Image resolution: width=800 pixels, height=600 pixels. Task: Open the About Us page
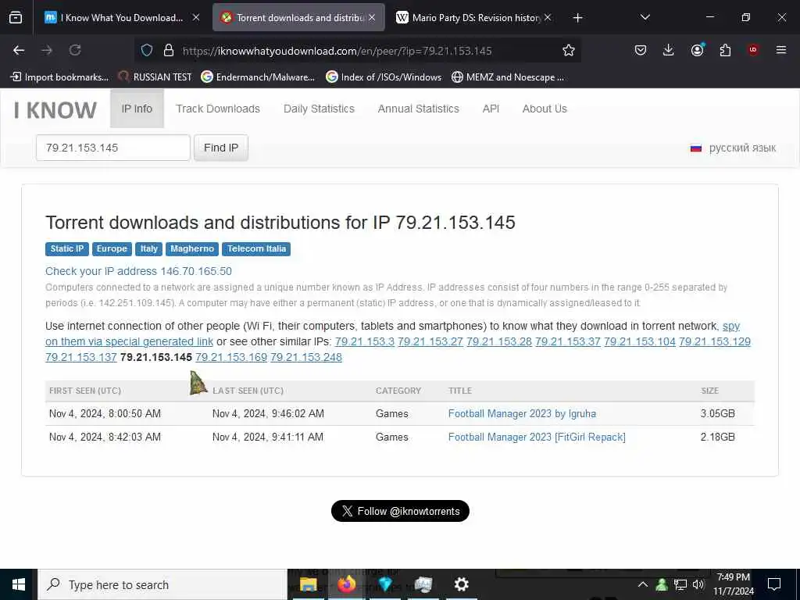545,109
